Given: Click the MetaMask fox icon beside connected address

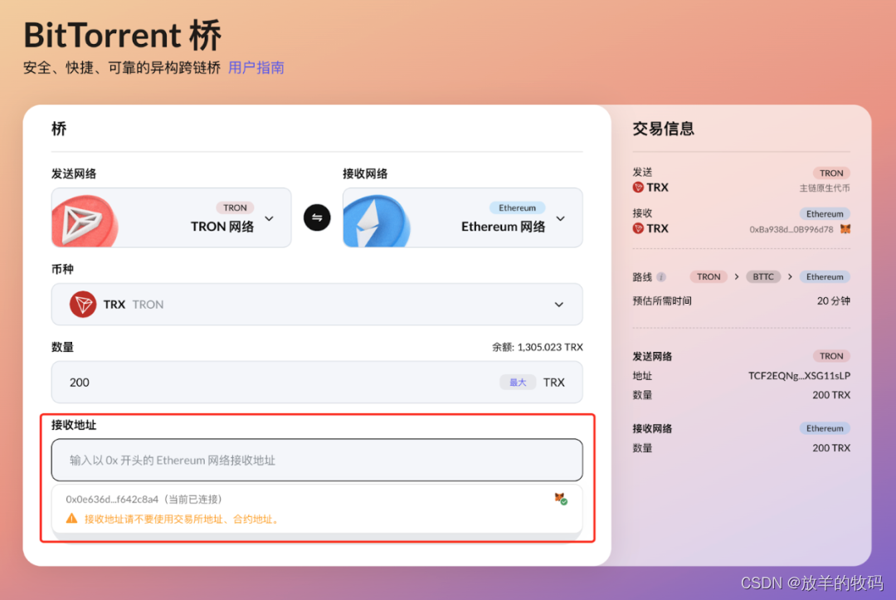Looking at the screenshot, I should click(x=561, y=499).
